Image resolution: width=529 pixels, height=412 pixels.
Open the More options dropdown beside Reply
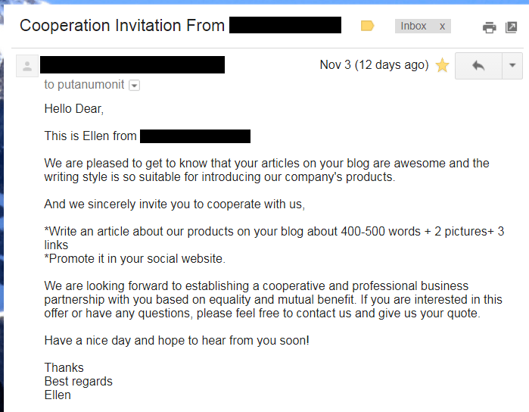click(x=512, y=65)
